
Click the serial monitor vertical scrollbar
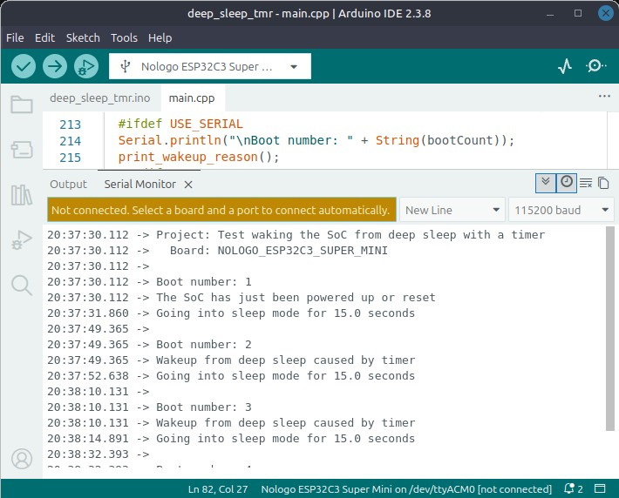[610, 328]
